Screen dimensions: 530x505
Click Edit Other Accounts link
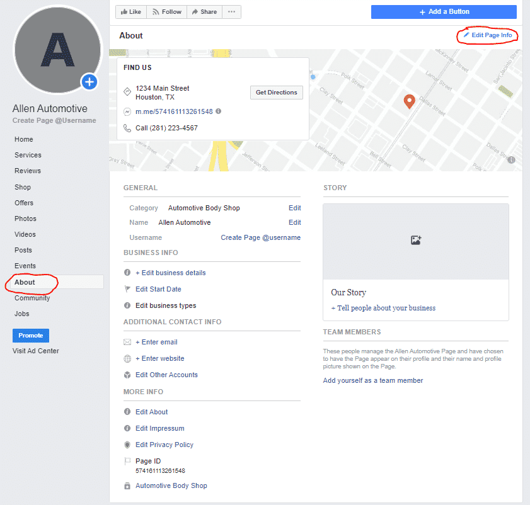click(166, 375)
